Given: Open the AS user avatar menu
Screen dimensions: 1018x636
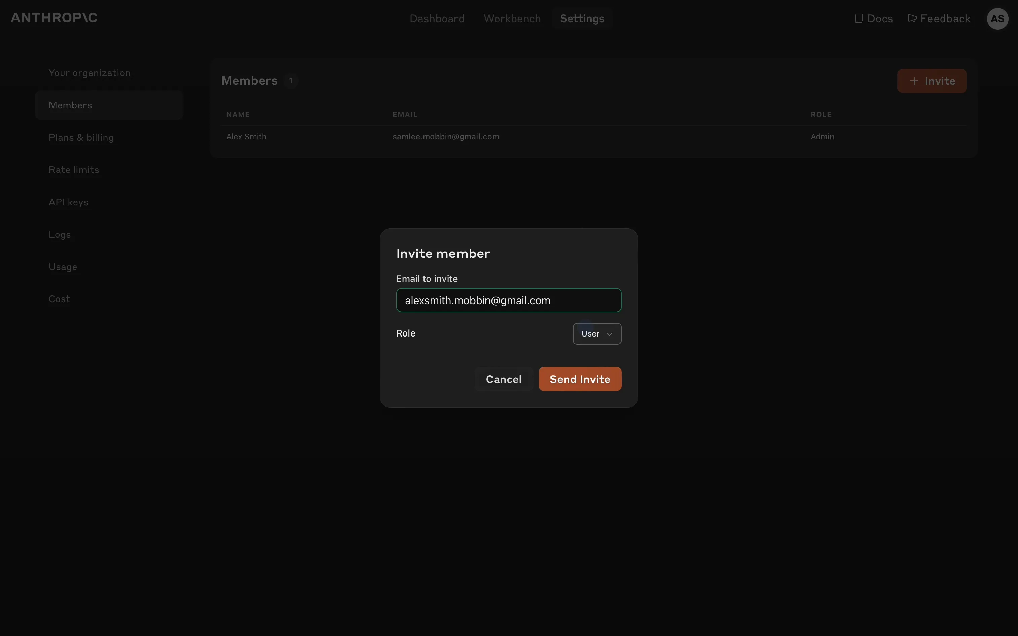Looking at the screenshot, I should (x=997, y=19).
